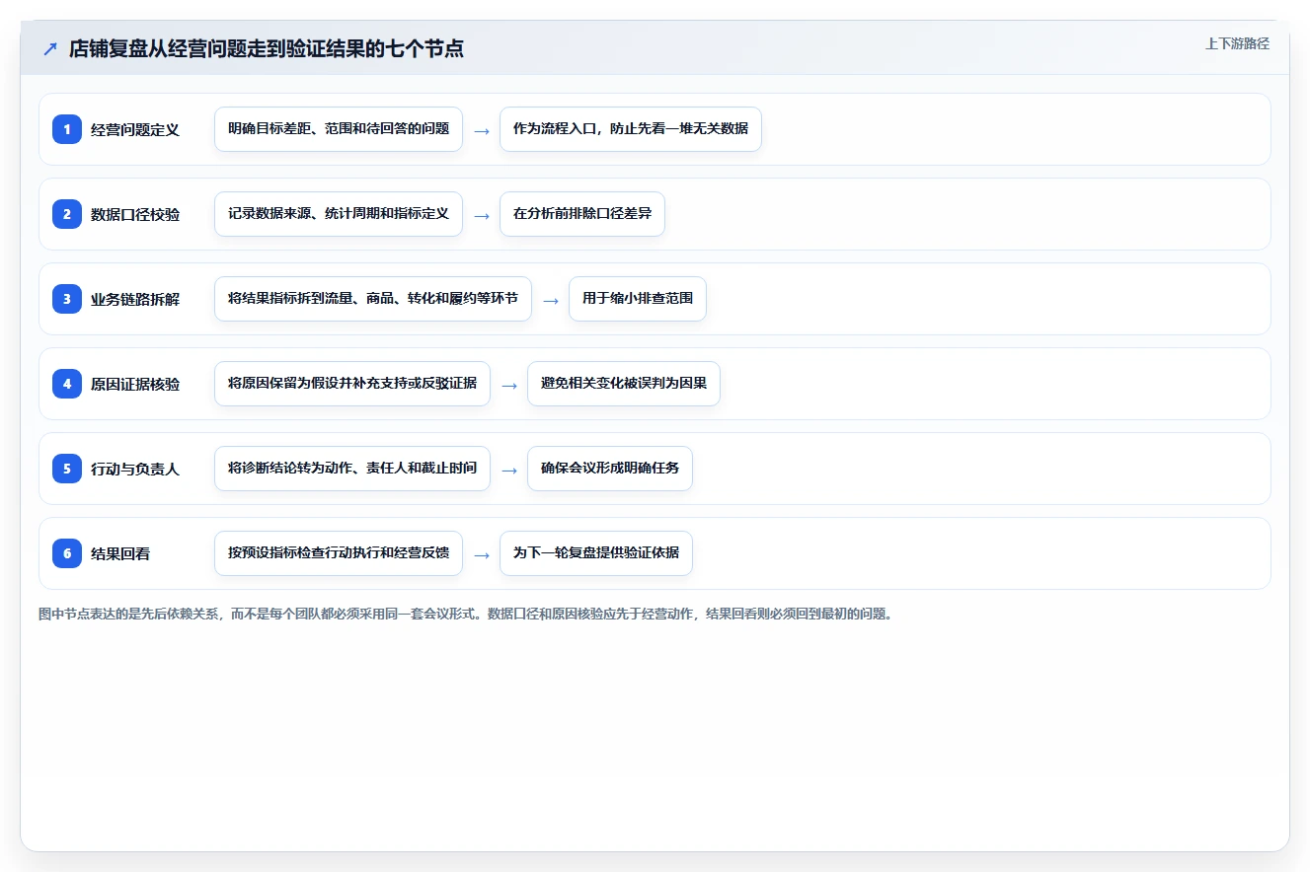Select the 避免相关变化被误判为因果 box
The height and width of the screenshot is (872, 1310).
(x=624, y=384)
